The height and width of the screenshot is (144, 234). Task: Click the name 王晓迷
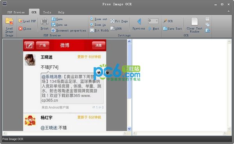(46, 57)
